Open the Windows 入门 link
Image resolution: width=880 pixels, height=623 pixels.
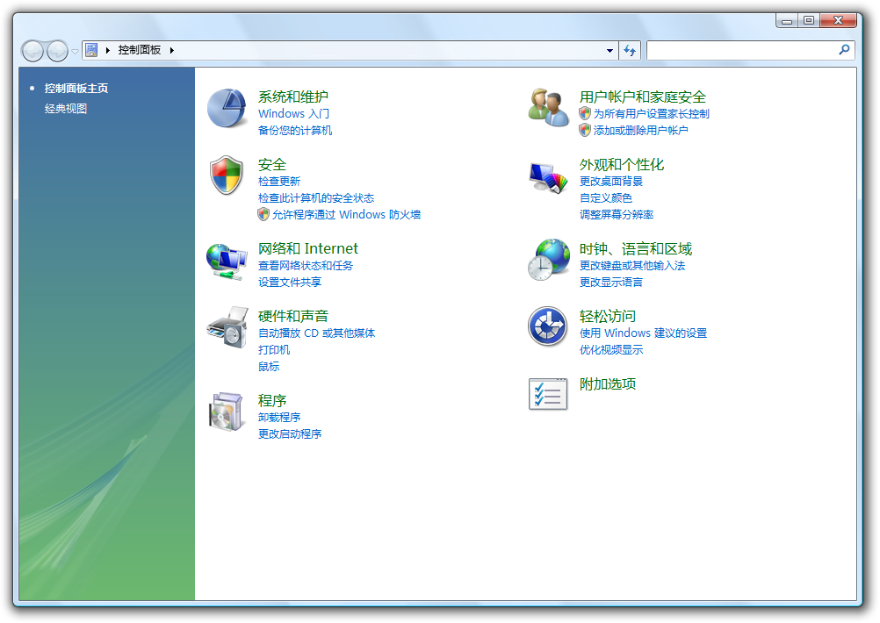click(x=293, y=113)
